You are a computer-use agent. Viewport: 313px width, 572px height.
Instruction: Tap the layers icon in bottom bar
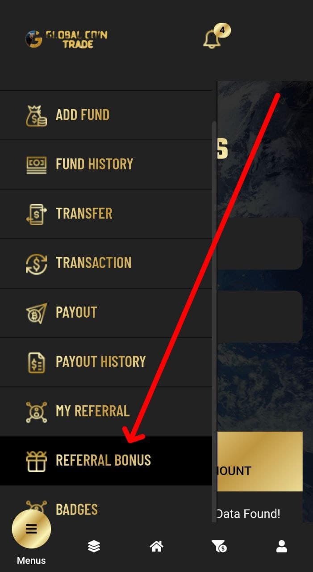[x=94, y=546]
